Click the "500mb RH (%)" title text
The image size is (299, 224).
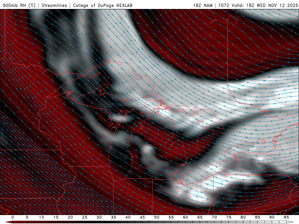[19, 5]
